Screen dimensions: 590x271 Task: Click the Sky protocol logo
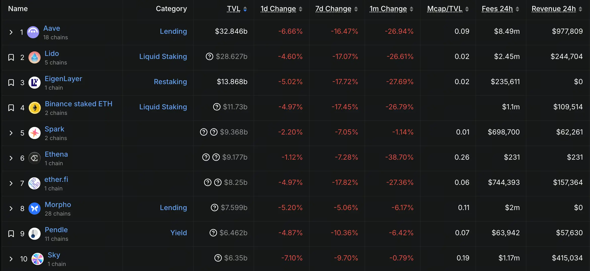38,259
